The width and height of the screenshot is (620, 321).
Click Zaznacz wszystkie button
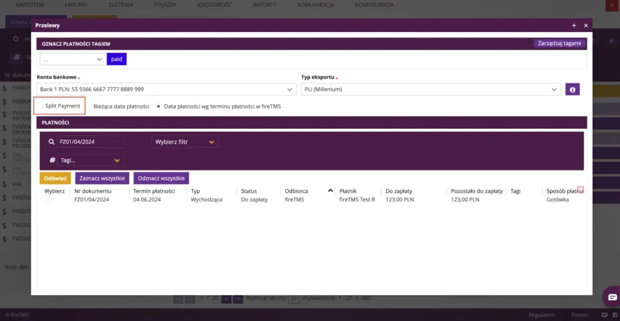coord(102,178)
